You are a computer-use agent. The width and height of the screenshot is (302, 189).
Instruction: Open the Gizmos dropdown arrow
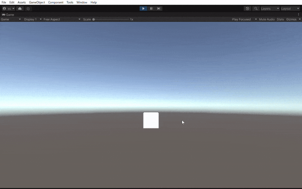pos(299,19)
